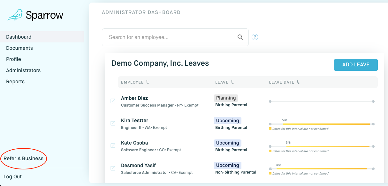Open the Profile page from the sidebar

coord(13,59)
